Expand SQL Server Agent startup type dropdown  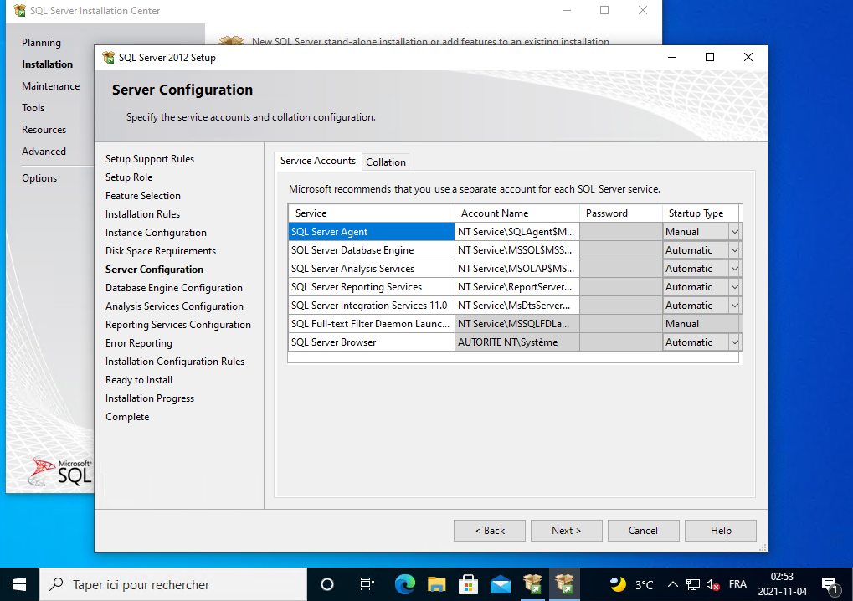[734, 232]
